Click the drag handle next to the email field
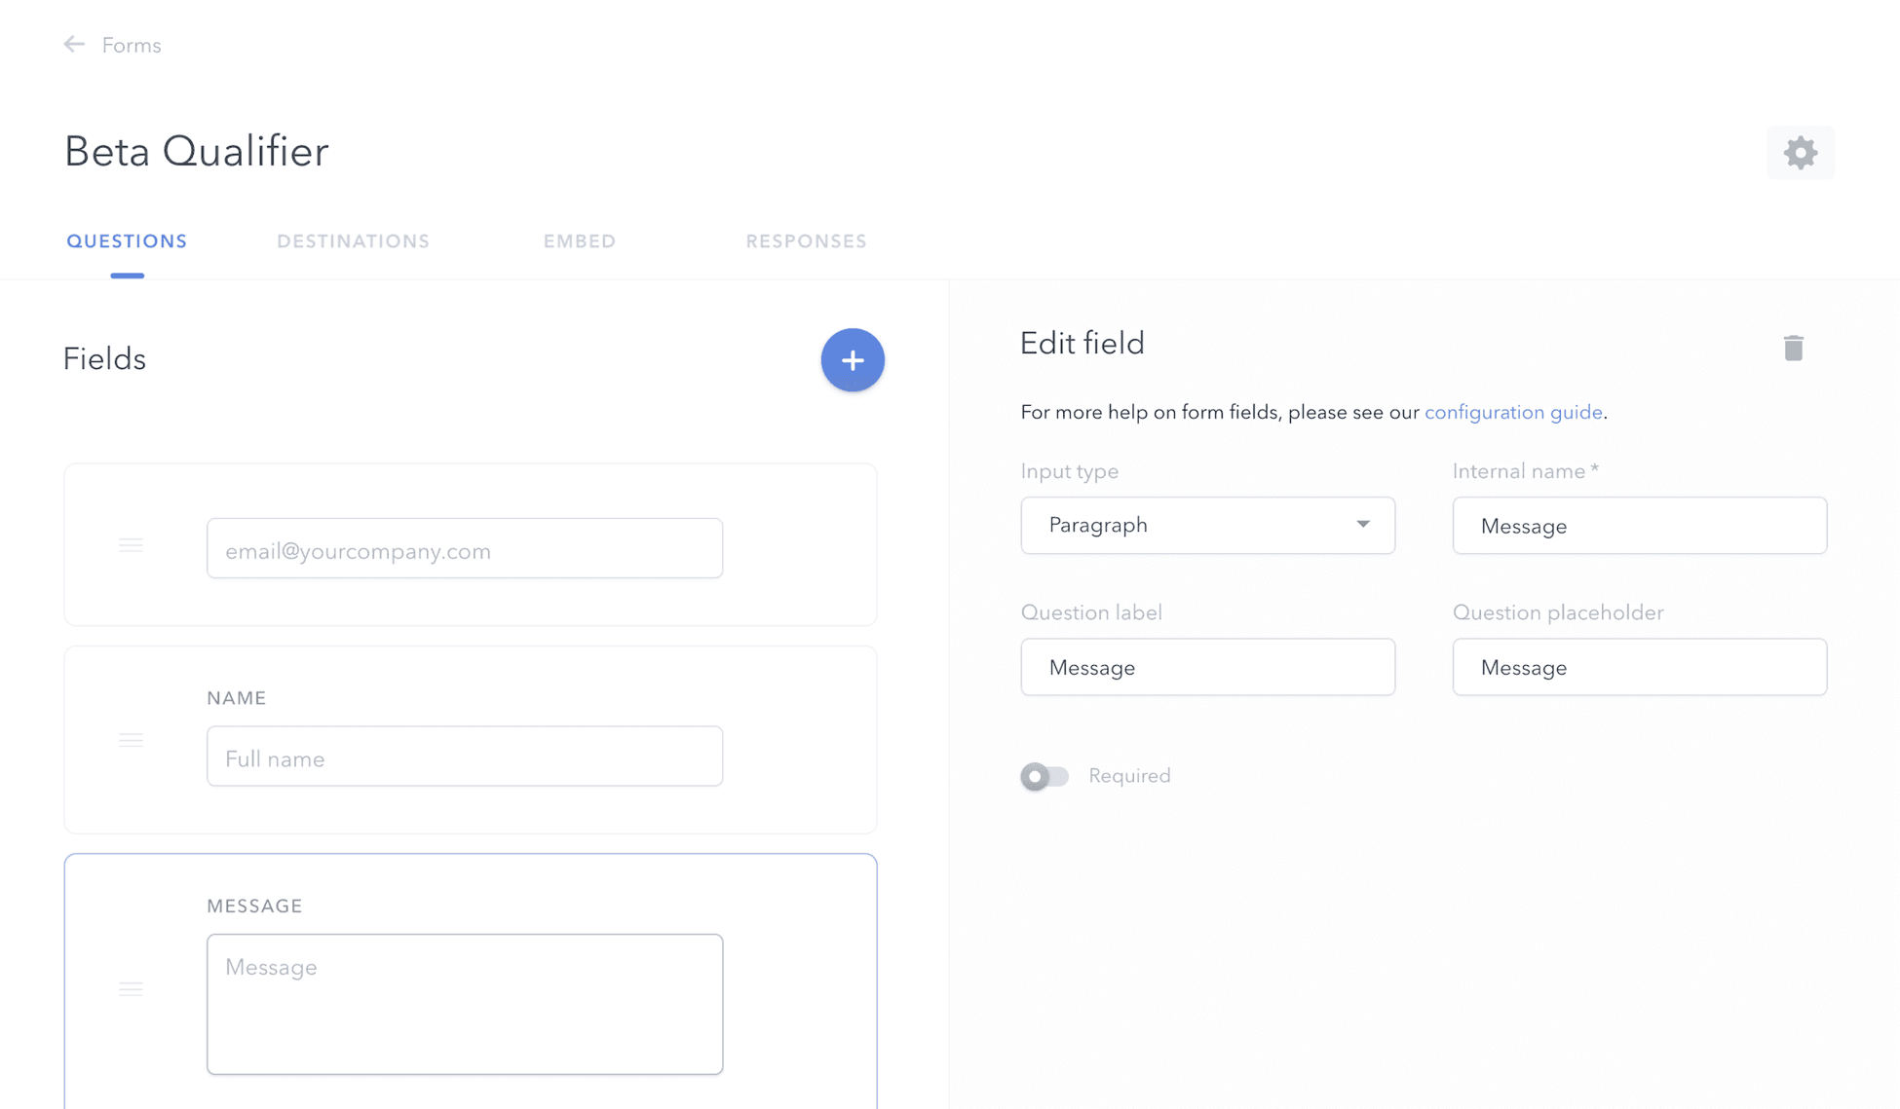This screenshot has width=1900, height=1109. point(132,545)
